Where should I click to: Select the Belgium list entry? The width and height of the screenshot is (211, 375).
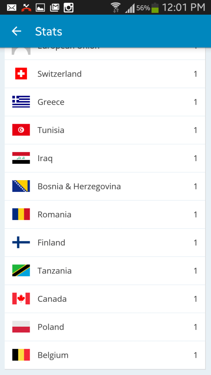(105, 355)
